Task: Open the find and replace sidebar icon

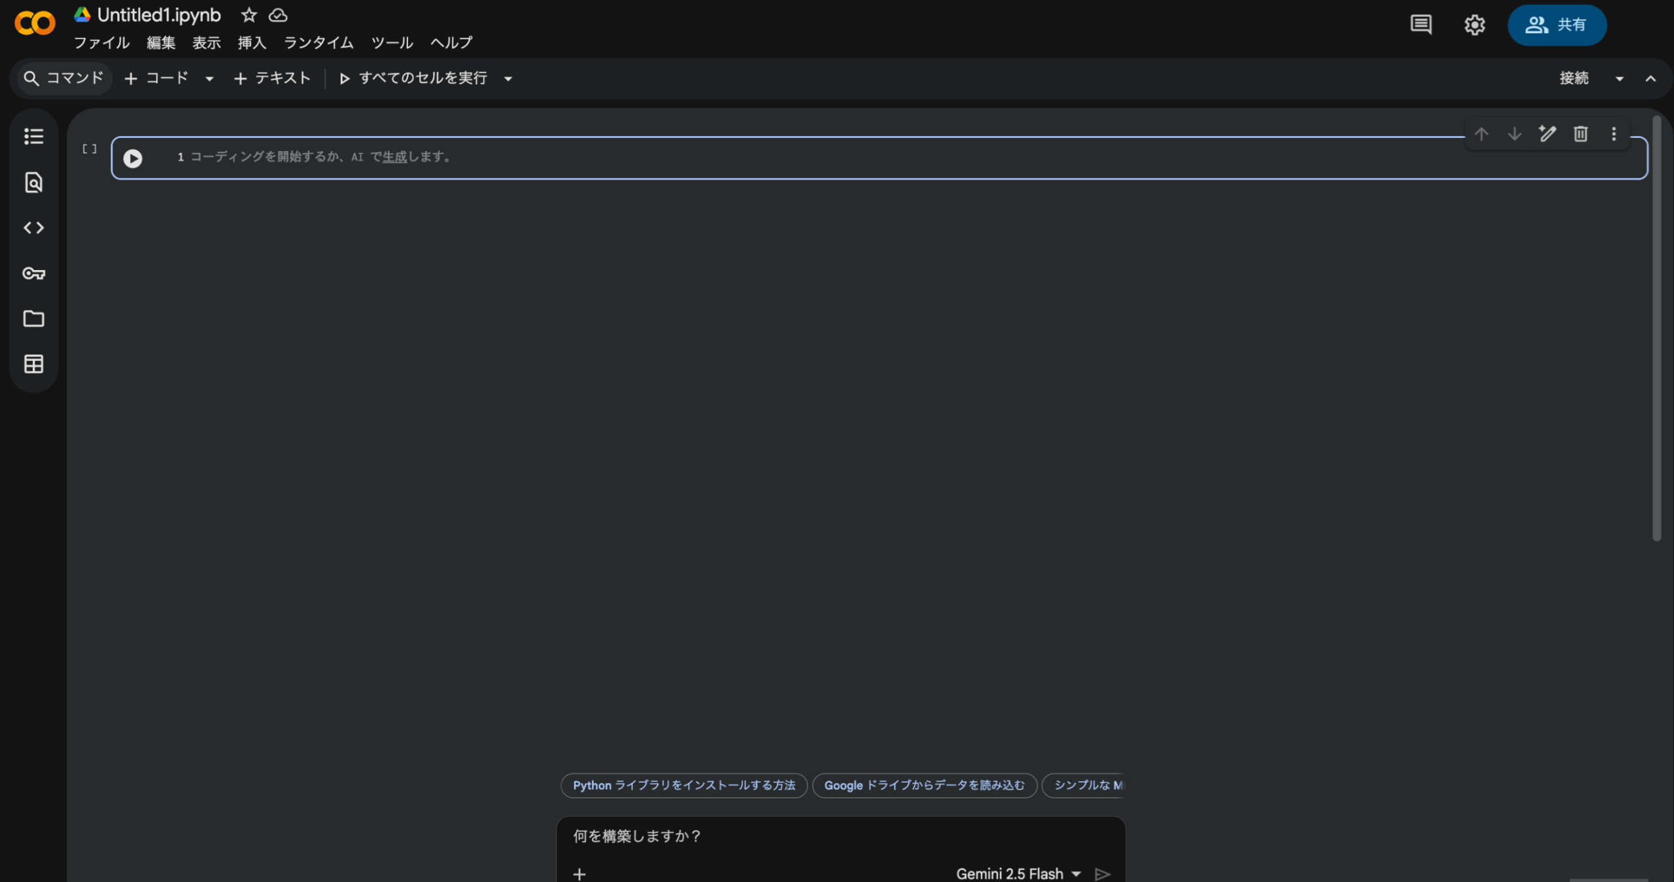Action: click(33, 182)
